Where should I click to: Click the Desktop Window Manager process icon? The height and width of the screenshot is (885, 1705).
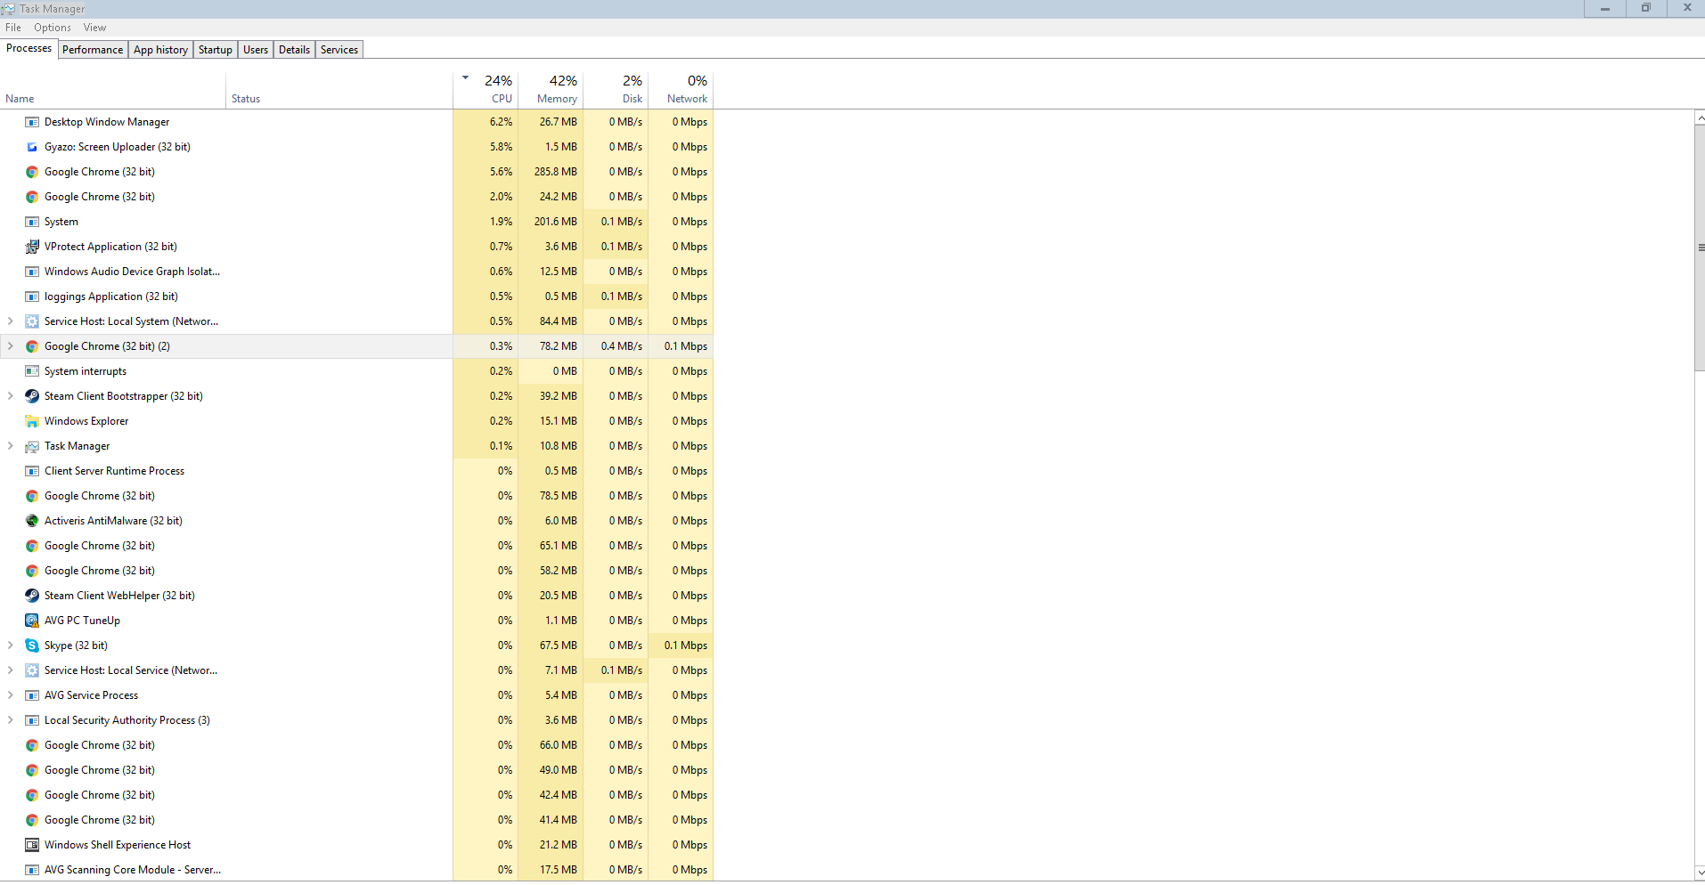(32, 122)
